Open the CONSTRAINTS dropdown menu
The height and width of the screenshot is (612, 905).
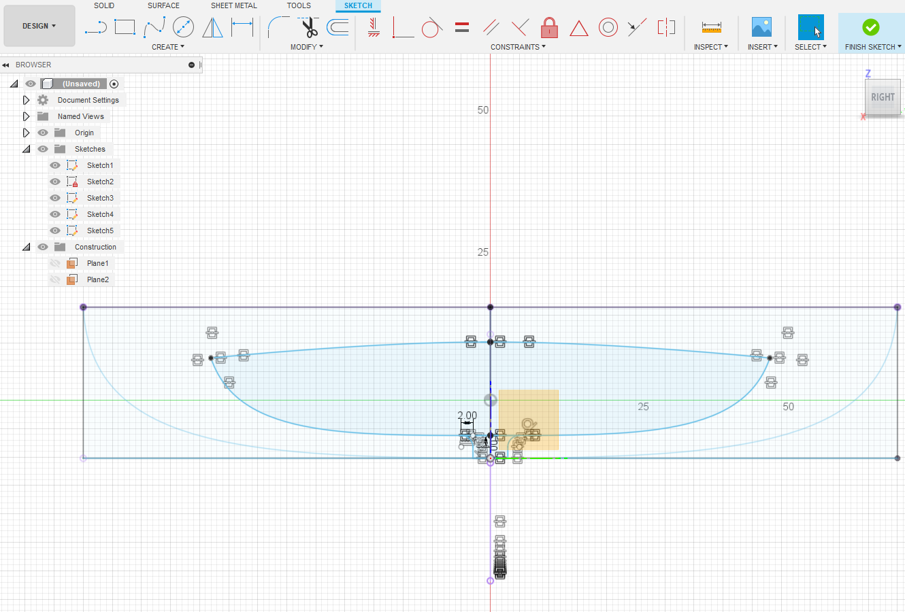518,47
